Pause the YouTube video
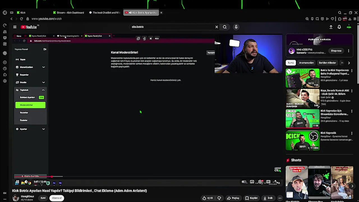 [x=17, y=182]
